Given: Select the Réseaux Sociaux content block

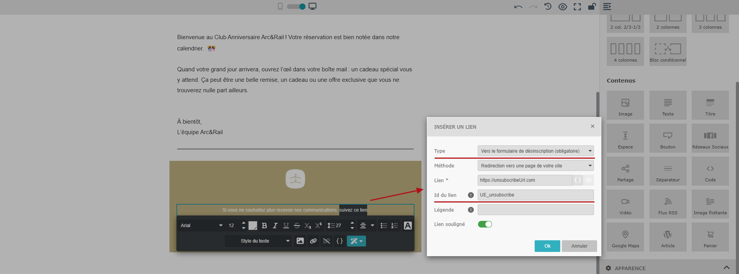Looking at the screenshot, I should pos(710,138).
